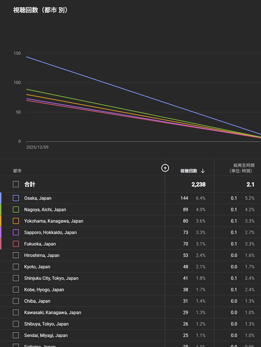Toggle the orange Yokohama, Kanagawa checkbox

(x=16, y=221)
